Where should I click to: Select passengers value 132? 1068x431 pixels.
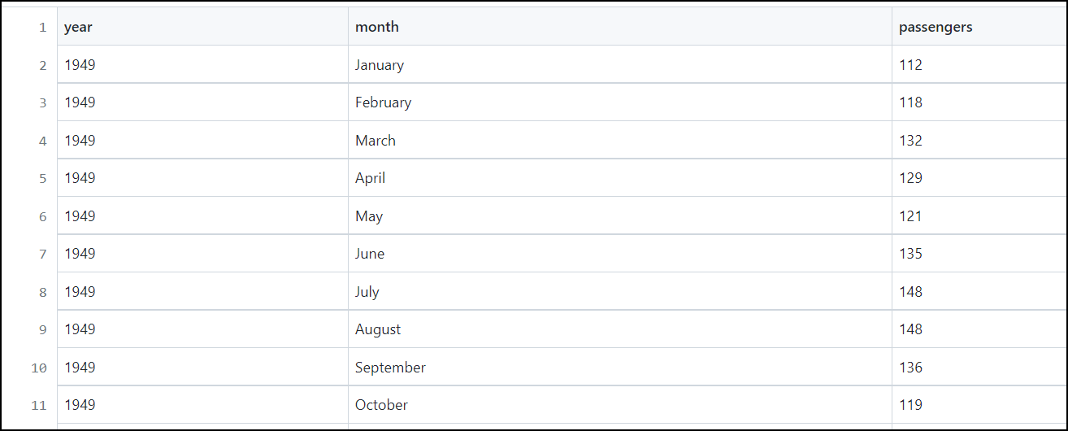click(x=910, y=141)
